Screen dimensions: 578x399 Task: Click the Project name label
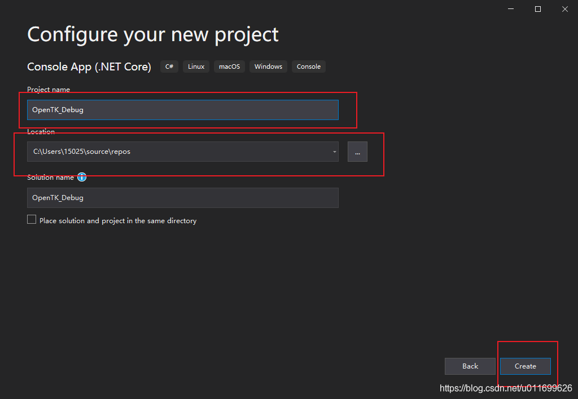[49, 90]
